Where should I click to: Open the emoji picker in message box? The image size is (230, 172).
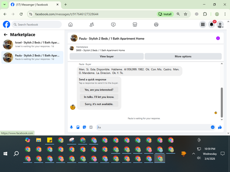click(x=213, y=127)
